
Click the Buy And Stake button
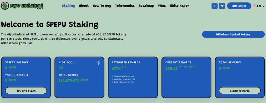(x=26, y=91)
